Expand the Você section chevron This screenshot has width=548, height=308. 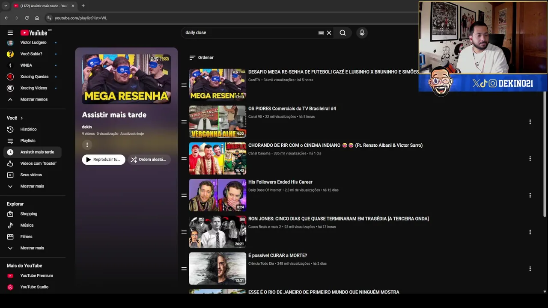(21, 118)
